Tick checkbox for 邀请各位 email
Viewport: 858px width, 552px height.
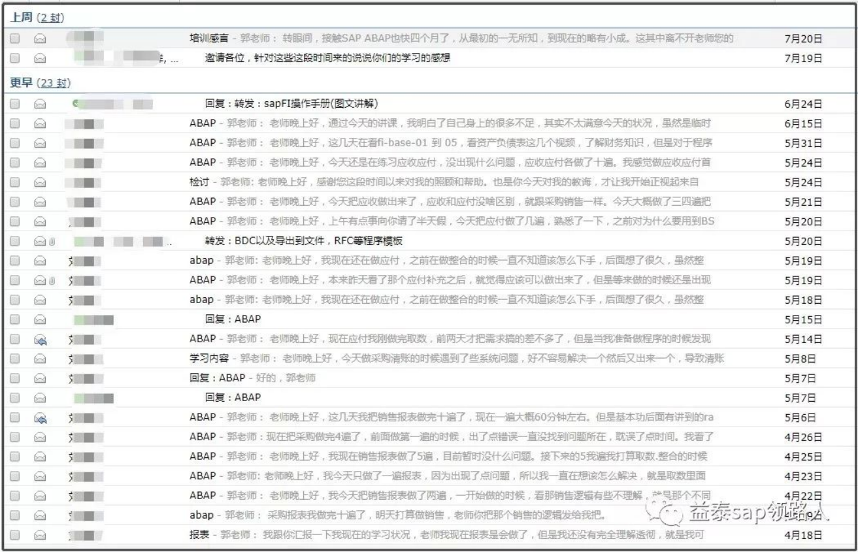(14, 59)
